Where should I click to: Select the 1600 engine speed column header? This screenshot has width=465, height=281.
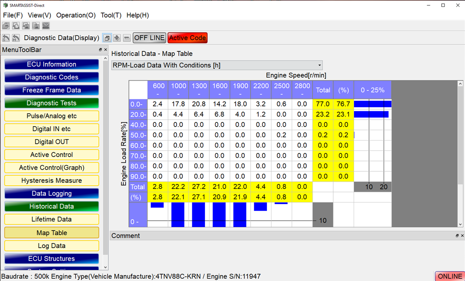(x=220, y=89)
